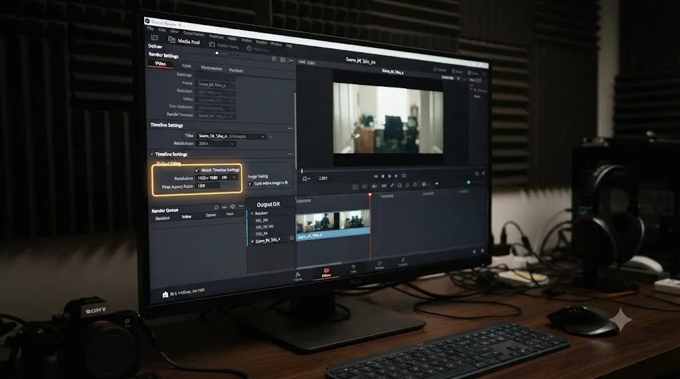Image resolution: width=680 pixels, height=379 pixels.
Task: Click the panel layout icon left of Media Pool
Action: tap(154, 38)
